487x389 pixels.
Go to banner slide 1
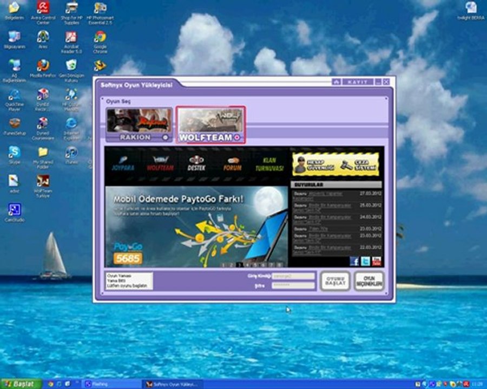pos(223,265)
